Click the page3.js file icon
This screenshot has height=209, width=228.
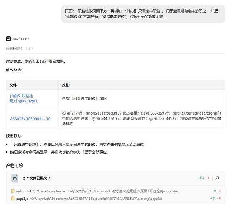(x=13, y=199)
